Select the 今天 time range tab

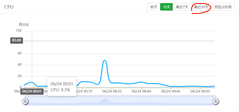[x=166, y=7]
